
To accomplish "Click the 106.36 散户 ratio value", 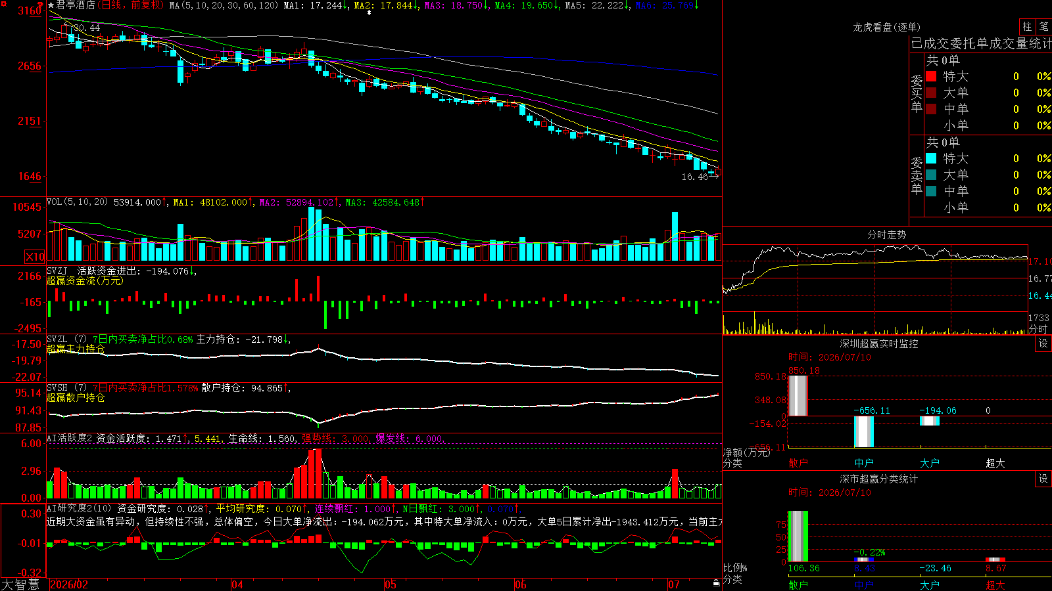I will click(803, 568).
